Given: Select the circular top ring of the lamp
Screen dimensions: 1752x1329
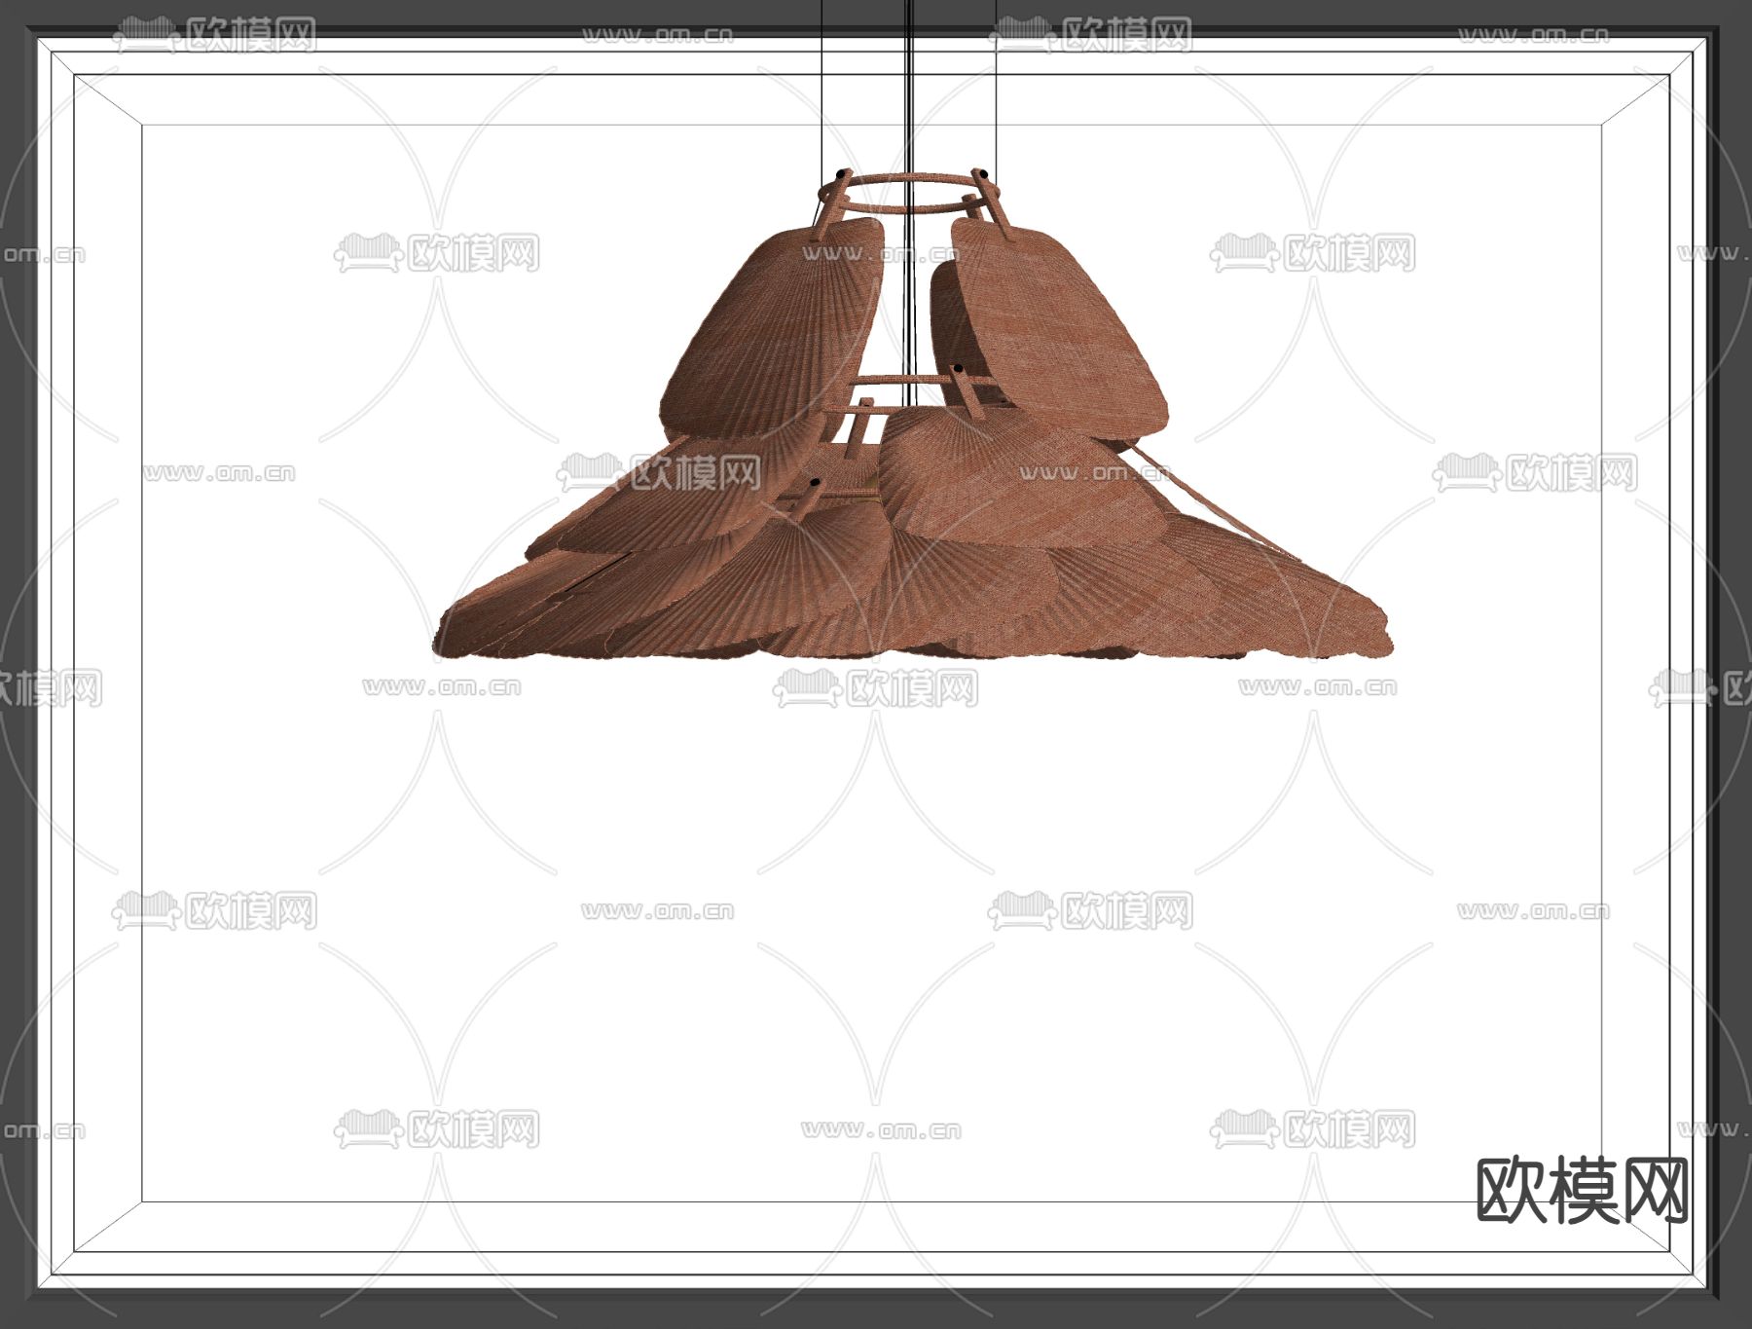Looking at the screenshot, I should pyautogui.click(x=909, y=178).
